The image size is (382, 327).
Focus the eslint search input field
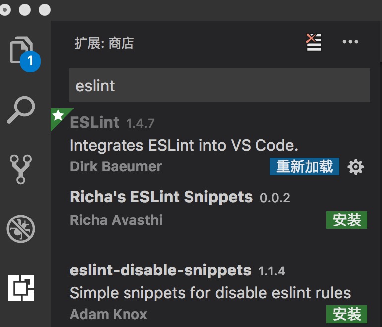219,85
